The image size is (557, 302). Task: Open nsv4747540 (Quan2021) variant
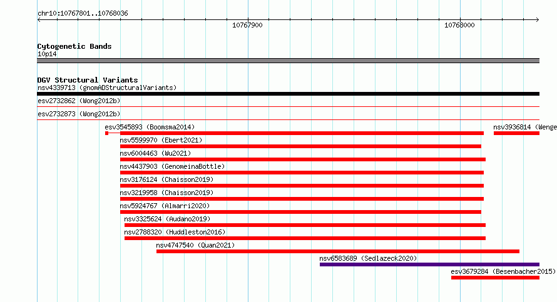click(195, 245)
